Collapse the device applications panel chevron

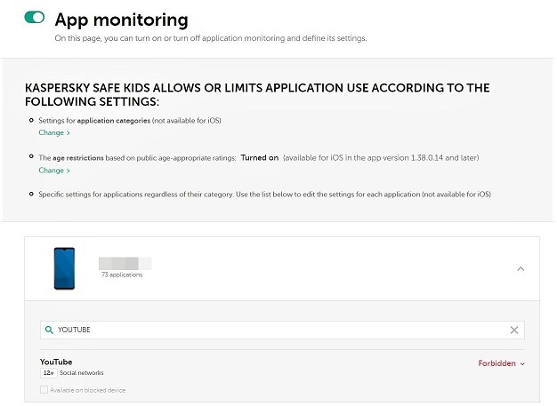[x=521, y=268]
